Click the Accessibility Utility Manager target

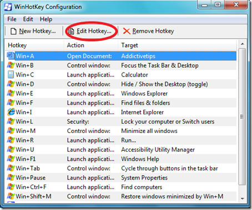click(158, 150)
